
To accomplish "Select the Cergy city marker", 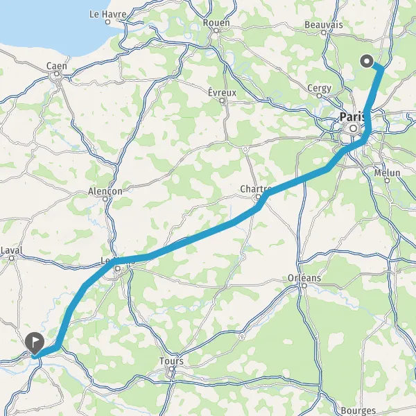I will tap(320, 96).
